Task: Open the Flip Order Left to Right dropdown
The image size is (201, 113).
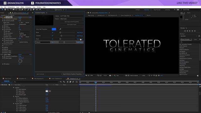Action: point(25,35)
